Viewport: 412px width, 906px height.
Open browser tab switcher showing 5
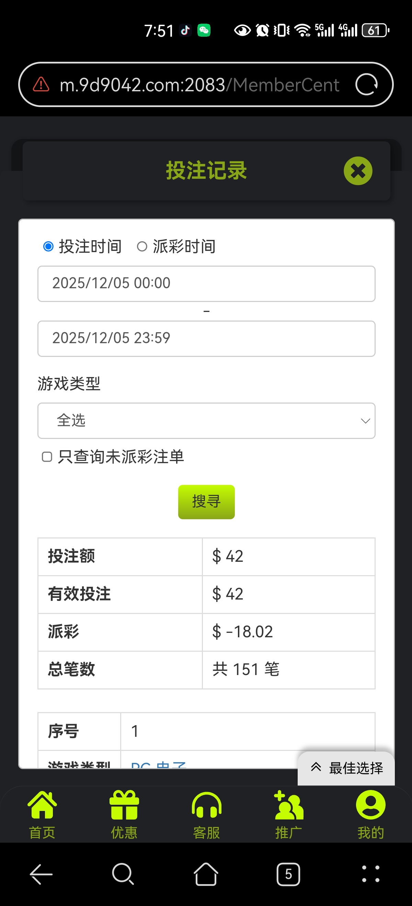288,874
